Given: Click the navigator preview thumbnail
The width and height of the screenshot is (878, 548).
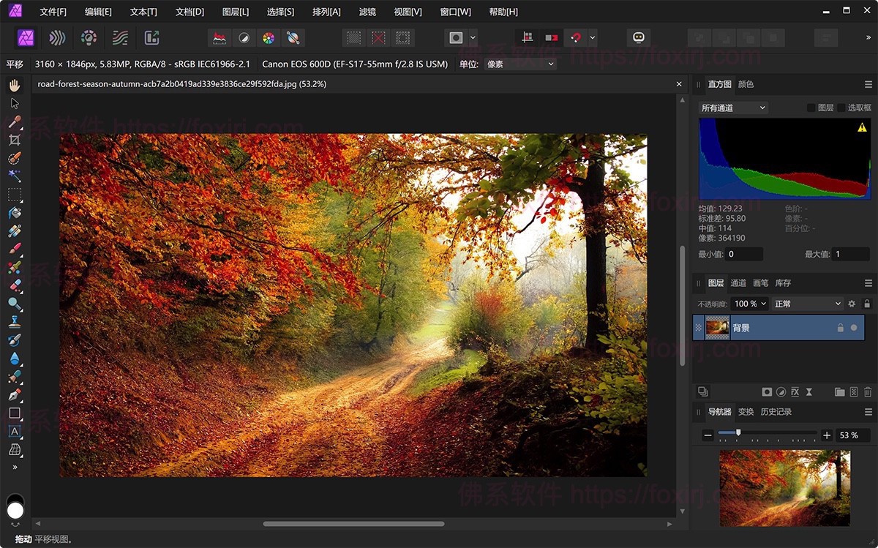Looking at the screenshot, I should point(784,487).
